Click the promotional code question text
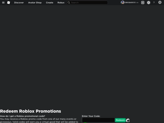 (x=22, y=116)
